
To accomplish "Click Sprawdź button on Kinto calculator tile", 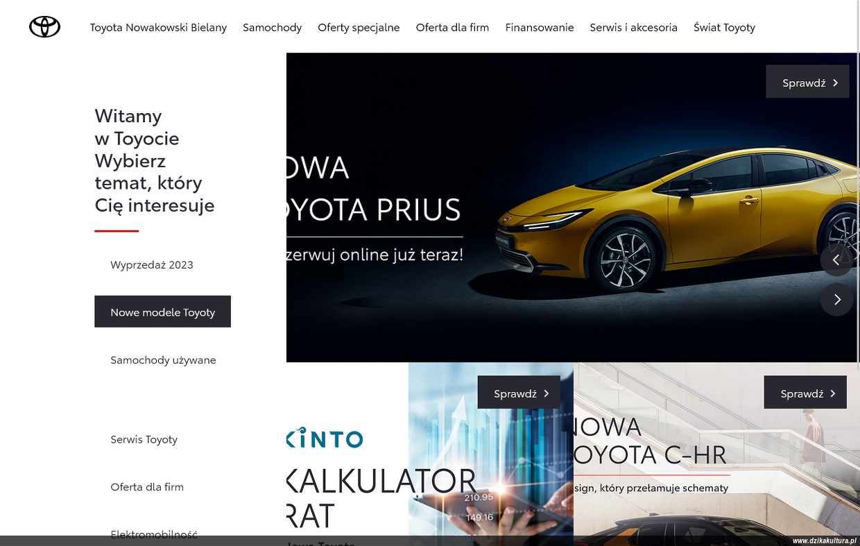I will click(519, 393).
